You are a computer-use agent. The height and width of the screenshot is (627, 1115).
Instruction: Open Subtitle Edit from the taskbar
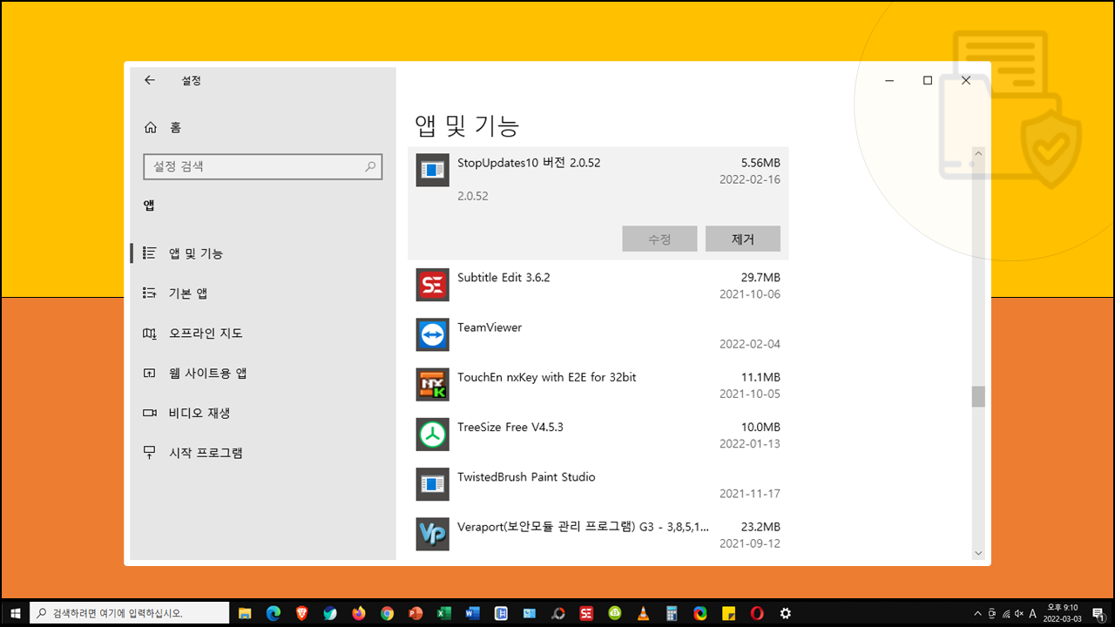(x=586, y=613)
